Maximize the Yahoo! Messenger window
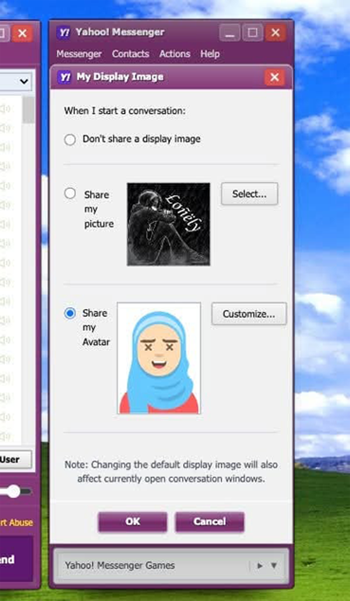This screenshot has height=601, width=350. pyautogui.click(x=252, y=33)
